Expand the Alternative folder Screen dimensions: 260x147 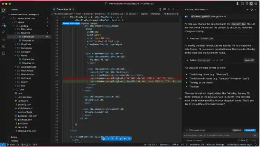pos(15,29)
